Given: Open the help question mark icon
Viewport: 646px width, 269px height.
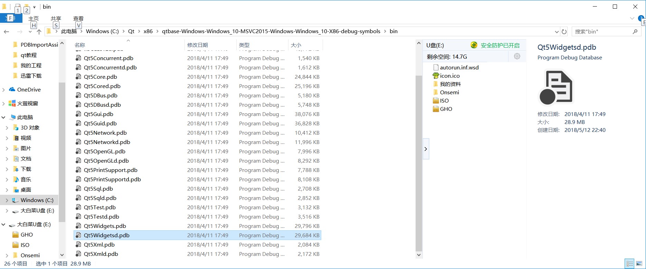Looking at the screenshot, I should (x=641, y=18).
